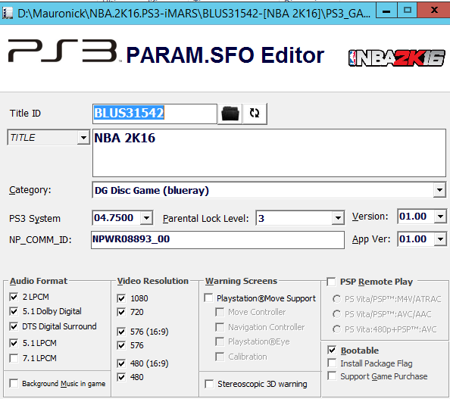This screenshot has width=450, height=399.
Task: Open the folder browse icon beside Title ID
Action: [x=230, y=114]
